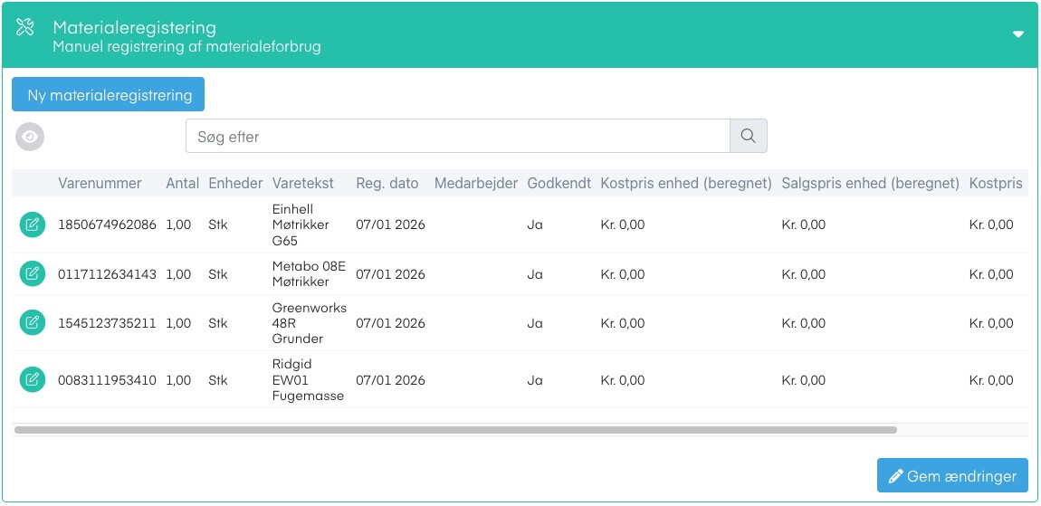
Task: Collapse the Materialeregistering panel with header arrow
Action: 1017,34
